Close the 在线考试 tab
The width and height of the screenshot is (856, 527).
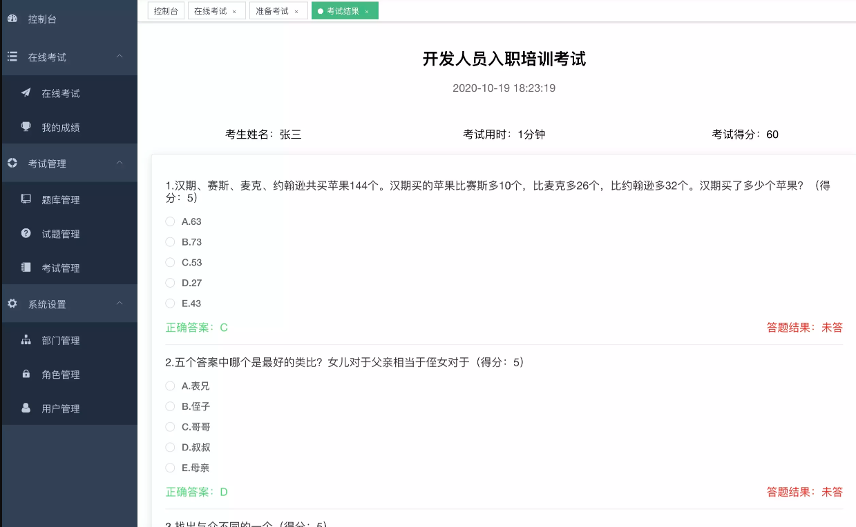(234, 12)
